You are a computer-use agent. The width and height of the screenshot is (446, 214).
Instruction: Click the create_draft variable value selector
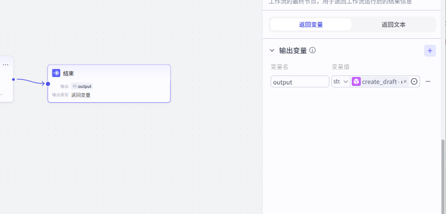tap(381, 81)
